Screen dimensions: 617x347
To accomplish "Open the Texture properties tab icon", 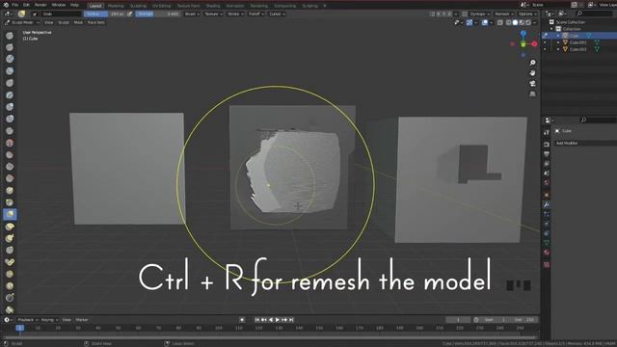I will pyautogui.click(x=547, y=265).
